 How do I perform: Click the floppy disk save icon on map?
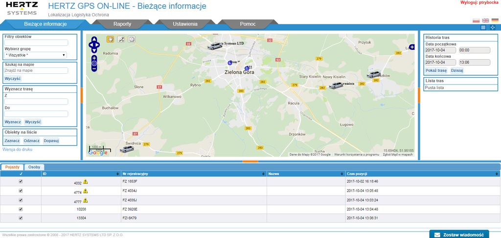point(131,39)
